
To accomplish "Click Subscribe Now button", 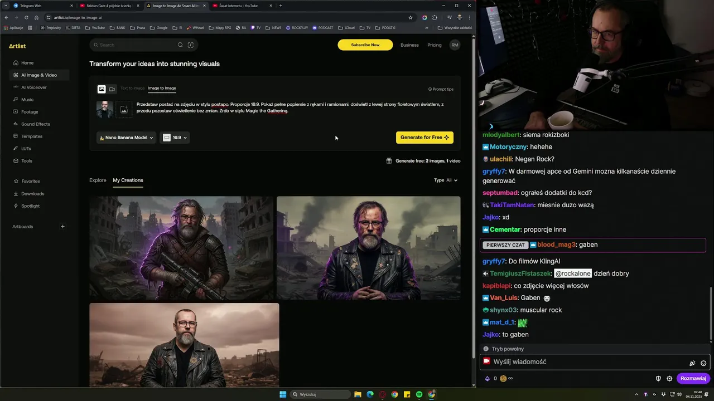I will (365, 45).
